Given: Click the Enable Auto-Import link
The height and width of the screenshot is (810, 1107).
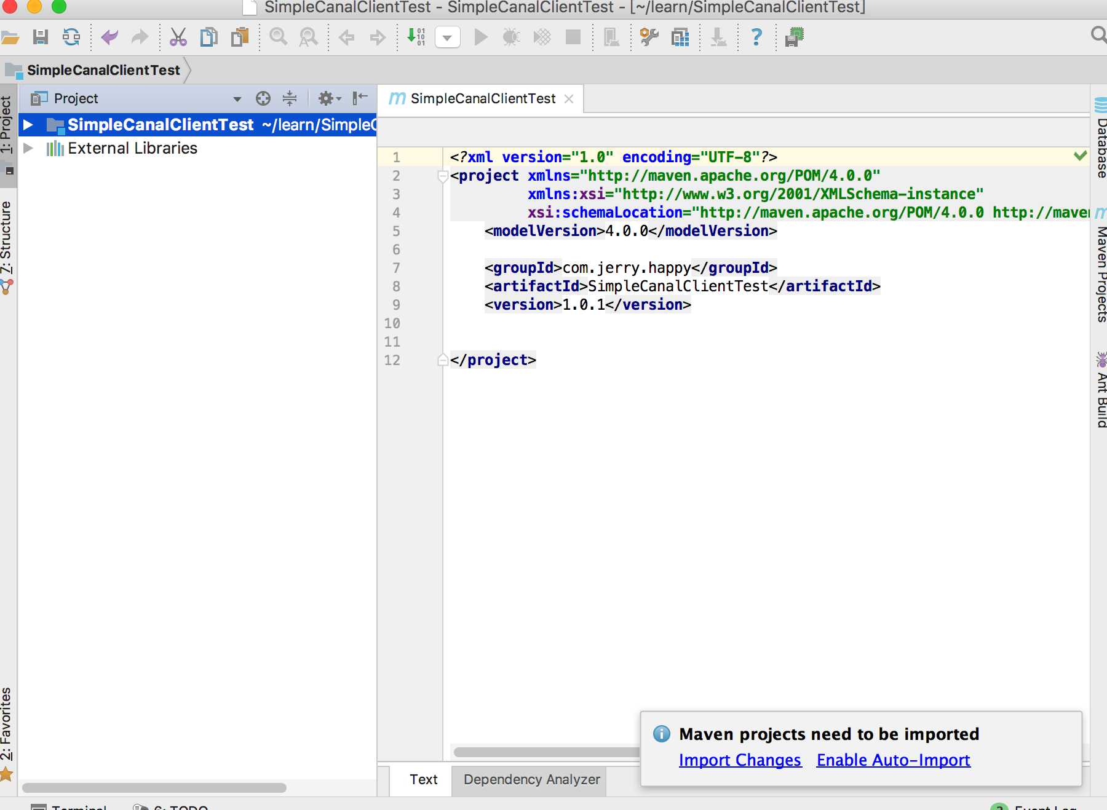Looking at the screenshot, I should tap(893, 760).
